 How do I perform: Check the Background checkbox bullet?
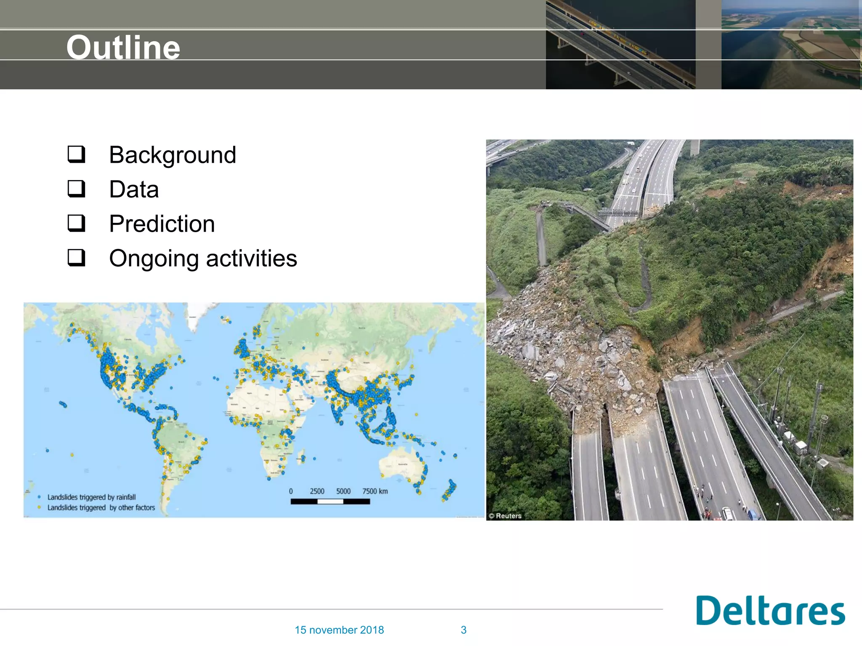click(76, 154)
